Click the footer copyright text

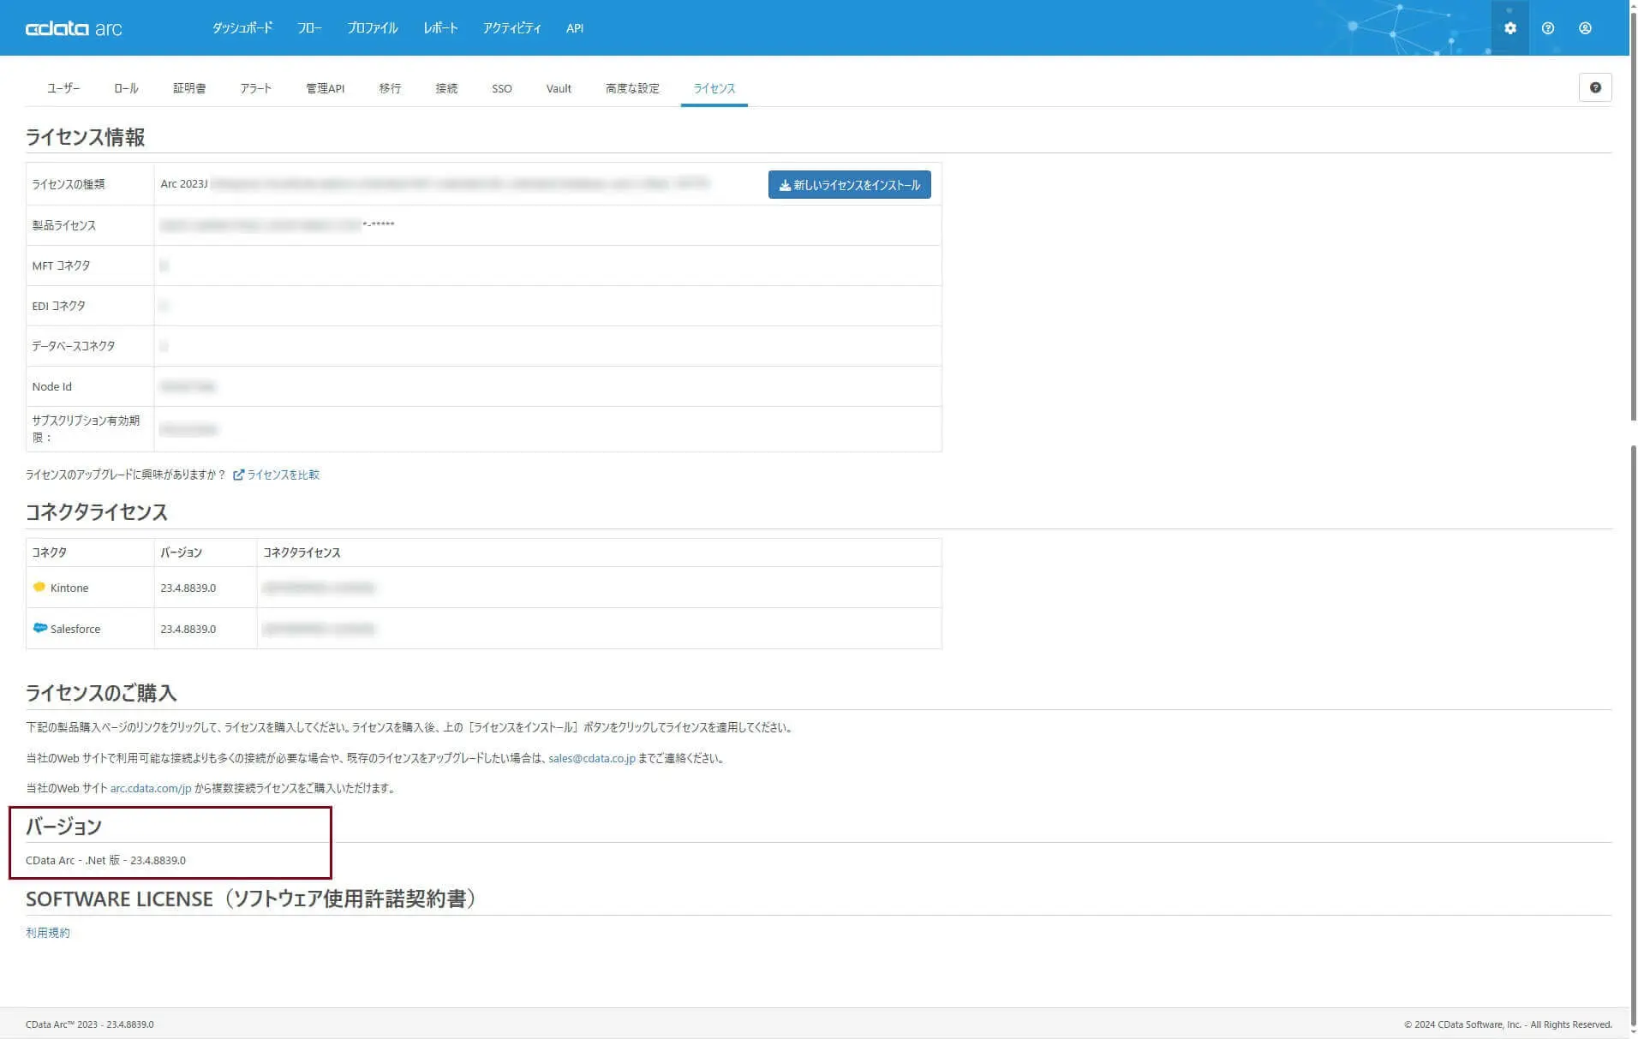click(1508, 1024)
